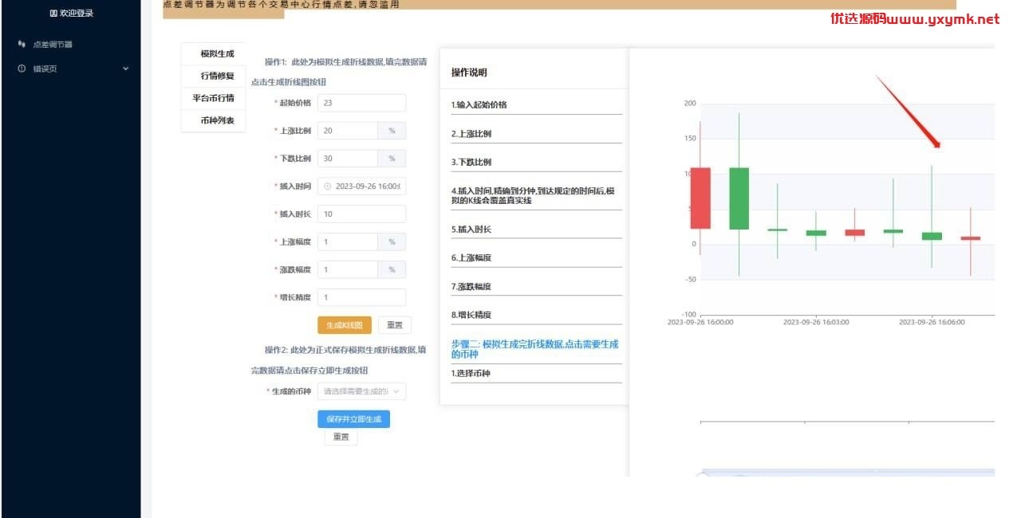Click the chart axis label 2023-09-26 16:03:00
The width and height of the screenshot is (1021, 518).
point(816,322)
